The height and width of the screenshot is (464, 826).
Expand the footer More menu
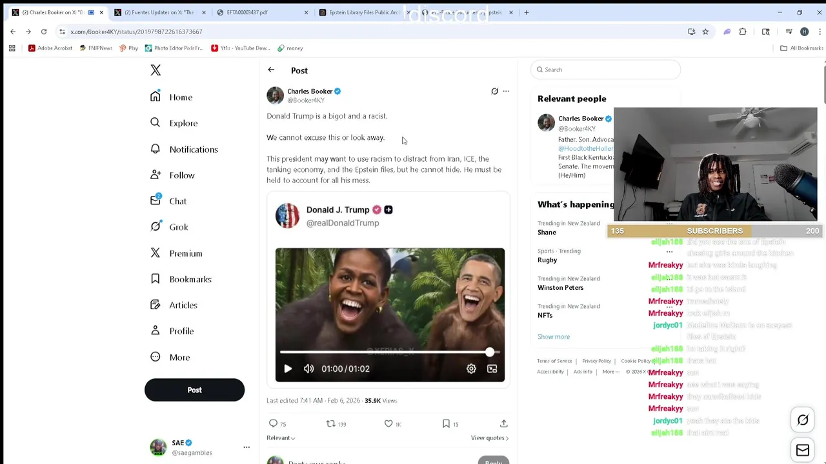(610, 372)
